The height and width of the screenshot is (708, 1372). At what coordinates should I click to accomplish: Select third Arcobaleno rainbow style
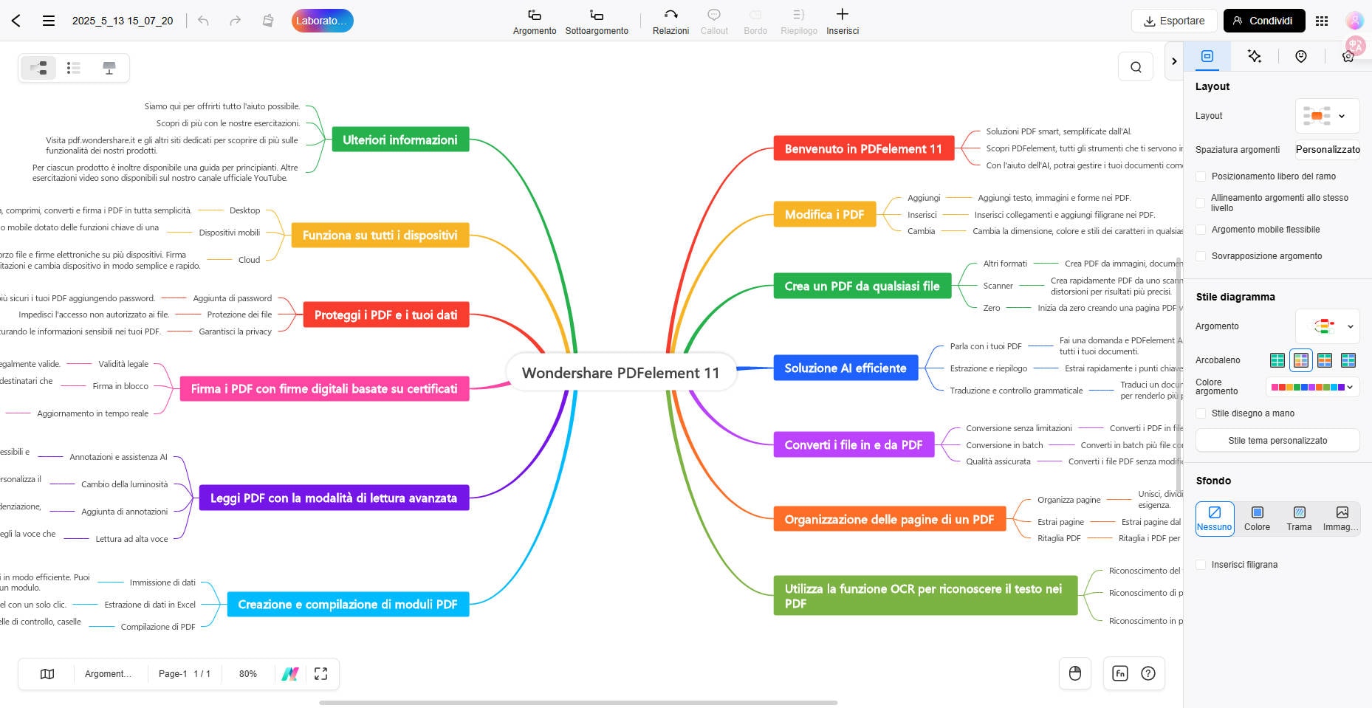[x=1325, y=360]
